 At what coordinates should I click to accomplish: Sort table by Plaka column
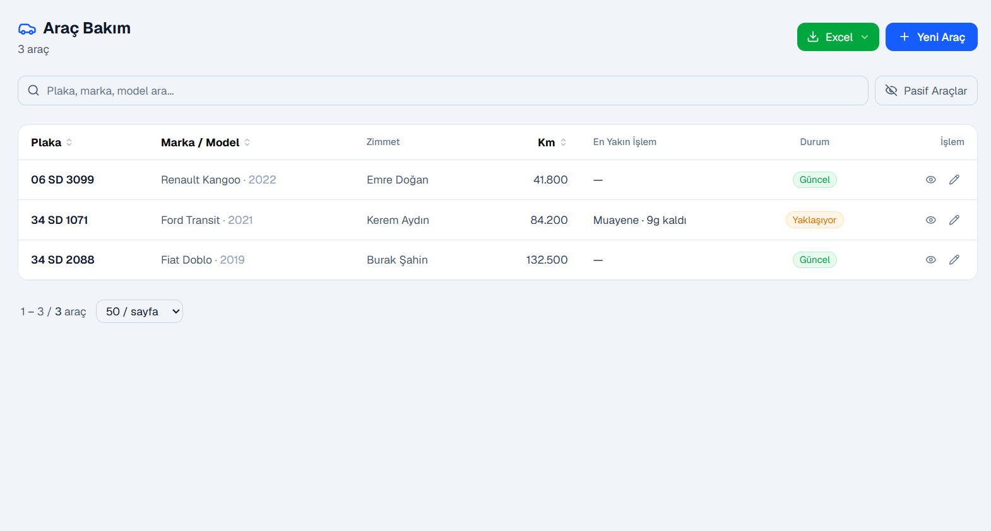click(52, 143)
